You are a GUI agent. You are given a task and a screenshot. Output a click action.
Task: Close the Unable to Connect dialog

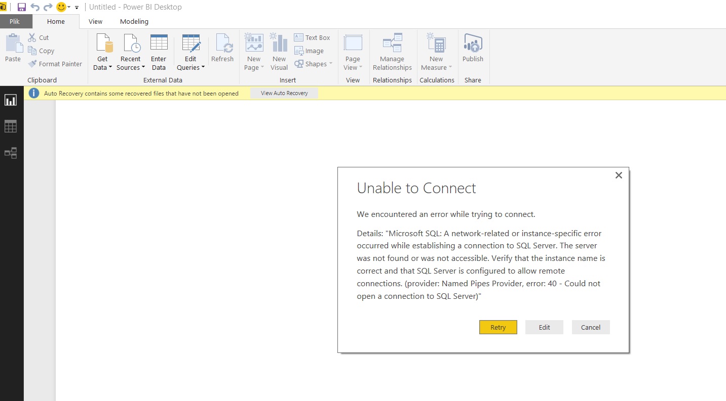[x=619, y=175]
